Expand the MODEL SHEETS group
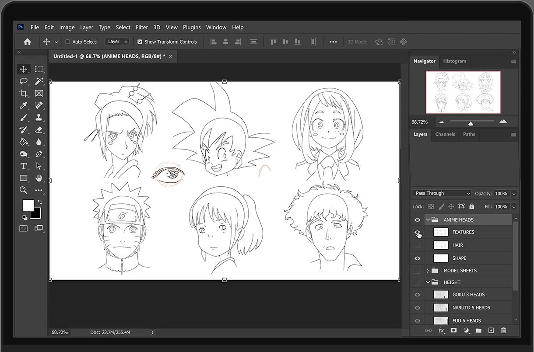Screen dimensions: 534x352 click(x=428, y=270)
